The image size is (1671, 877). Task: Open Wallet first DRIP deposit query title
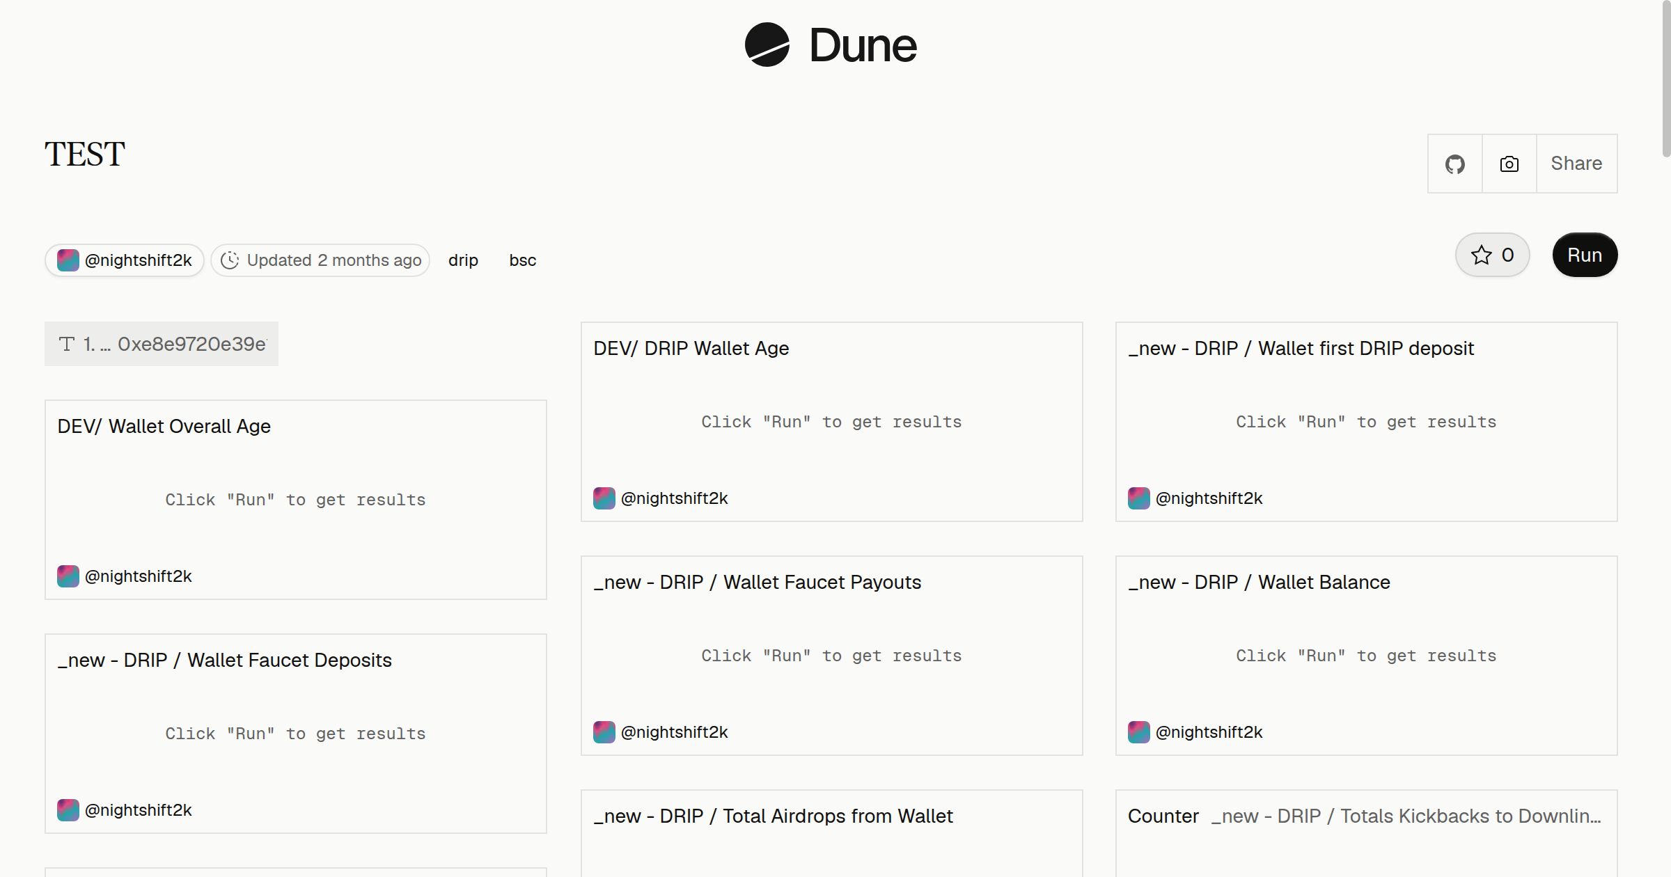(x=1301, y=348)
